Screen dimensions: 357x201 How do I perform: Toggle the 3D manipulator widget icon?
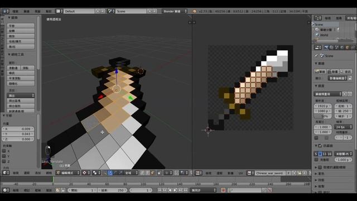point(105,173)
